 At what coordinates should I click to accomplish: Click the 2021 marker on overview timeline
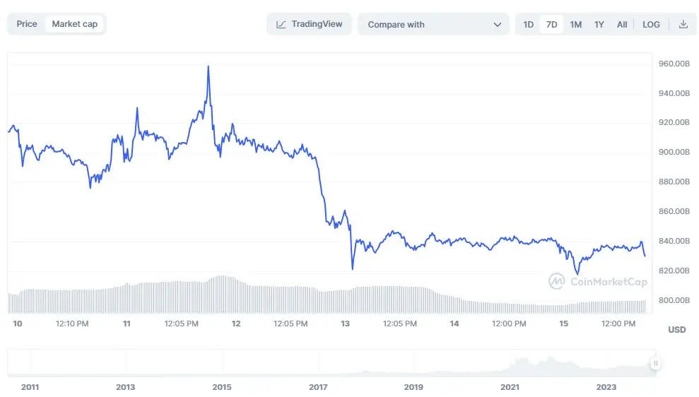click(510, 387)
